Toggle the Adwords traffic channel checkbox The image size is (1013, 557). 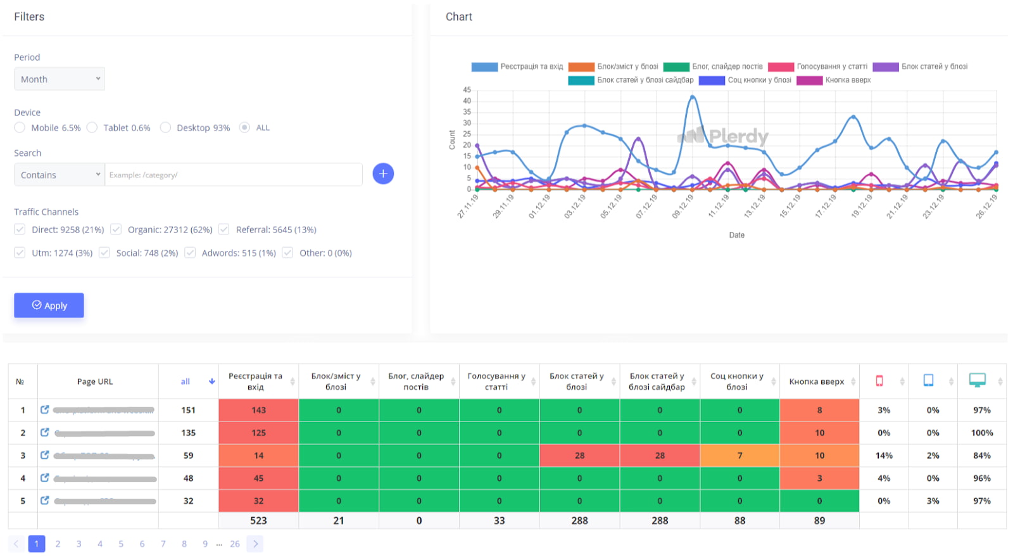190,253
